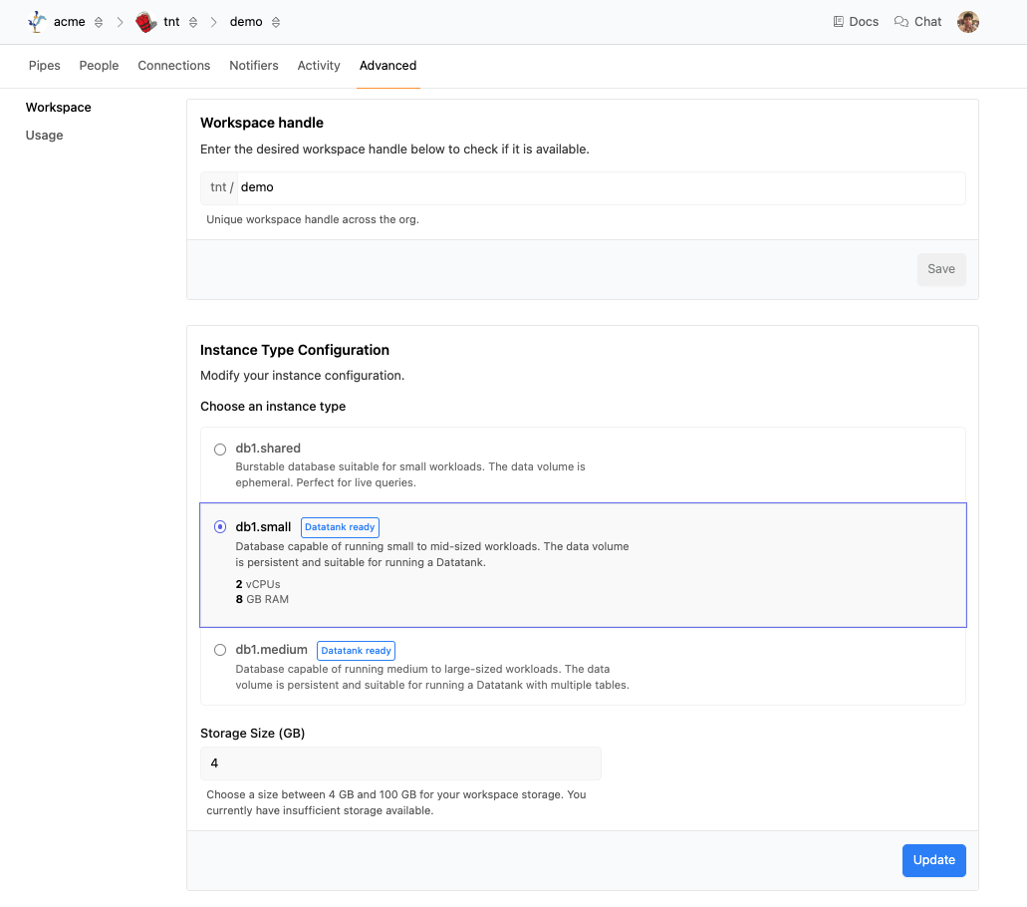
Task: Expand the tnt switcher chevrons
Action: 193,22
